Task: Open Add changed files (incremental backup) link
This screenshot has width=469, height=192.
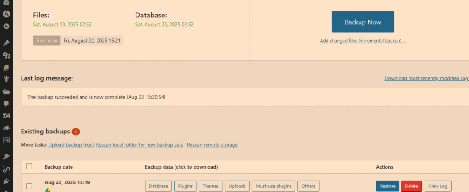Action: (x=363, y=41)
